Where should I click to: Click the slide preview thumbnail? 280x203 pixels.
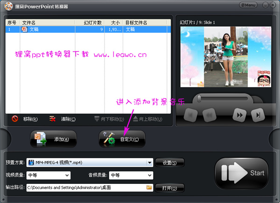(x=226, y=57)
